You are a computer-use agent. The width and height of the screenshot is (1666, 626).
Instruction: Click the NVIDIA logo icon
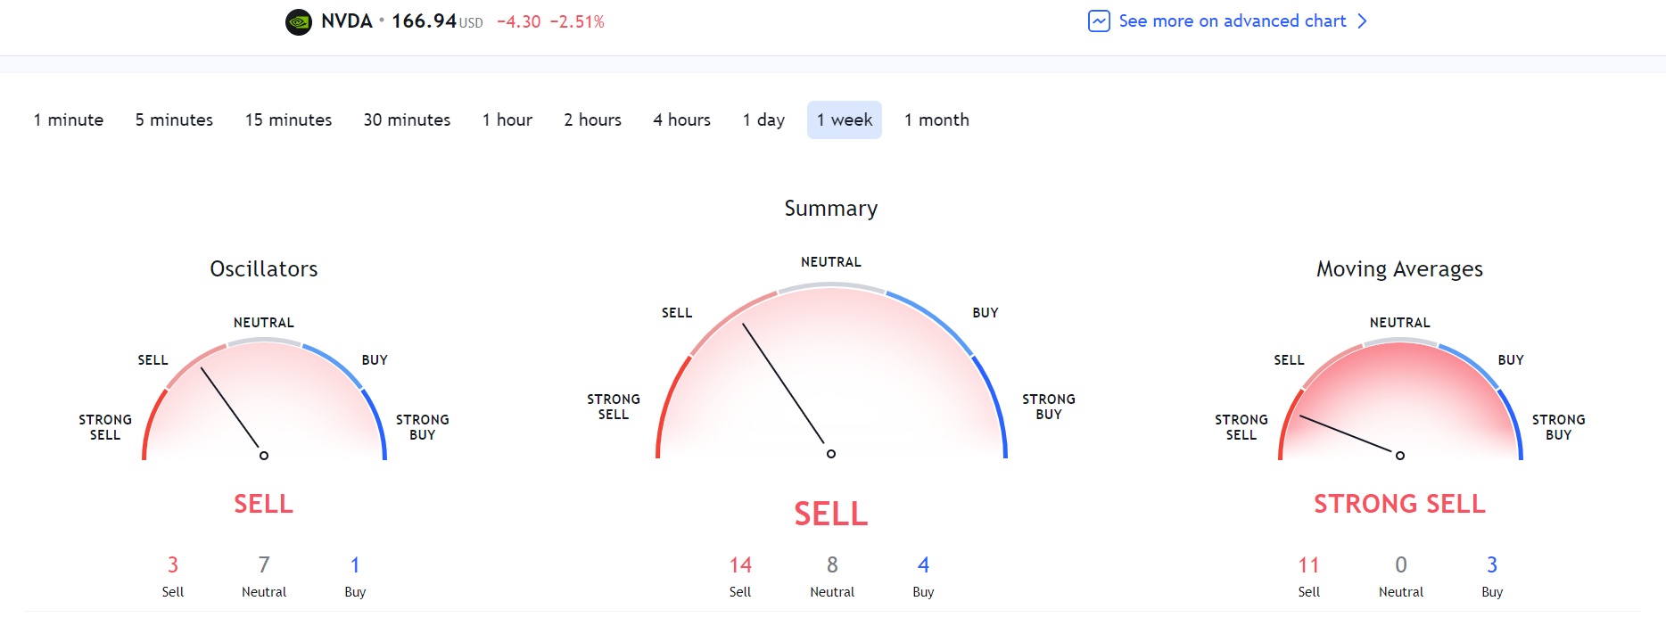pos(298,21)
